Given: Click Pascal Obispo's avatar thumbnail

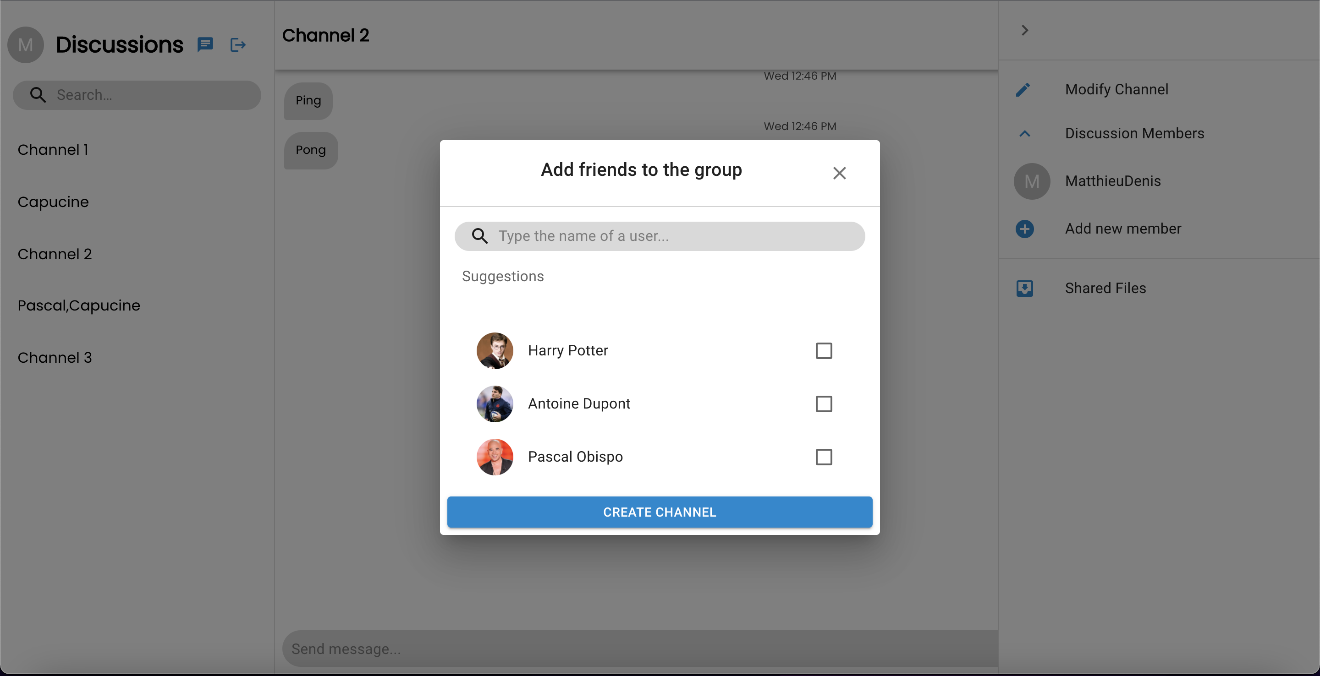Looking at the screenshot, I should click(495, 457).
